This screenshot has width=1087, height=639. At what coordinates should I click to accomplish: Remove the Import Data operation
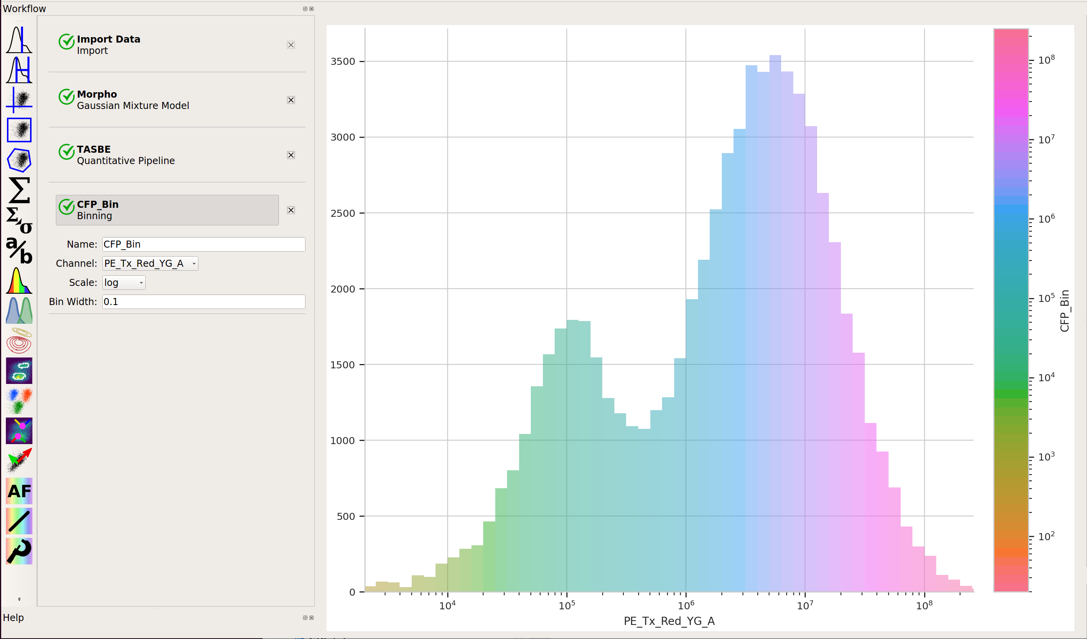click(x=291, y=45)
